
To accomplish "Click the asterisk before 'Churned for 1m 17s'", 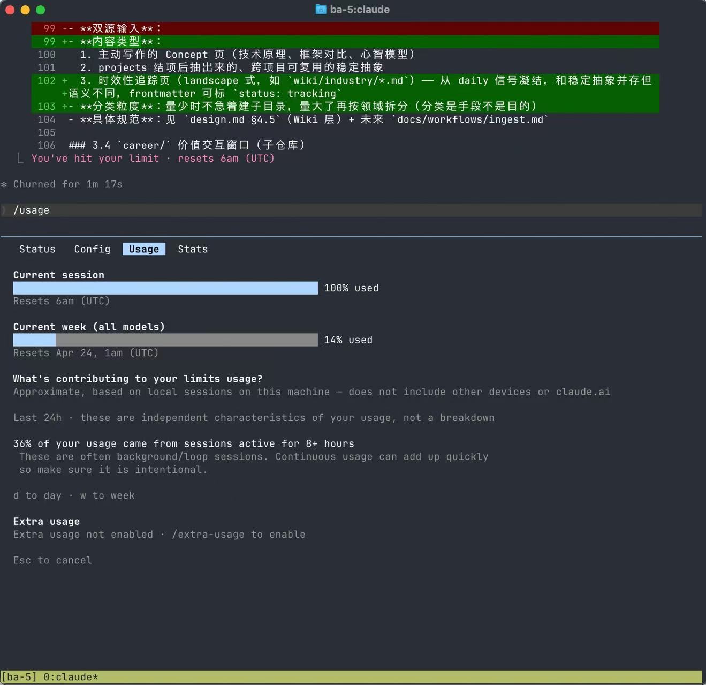I will (x=4, y=185).
